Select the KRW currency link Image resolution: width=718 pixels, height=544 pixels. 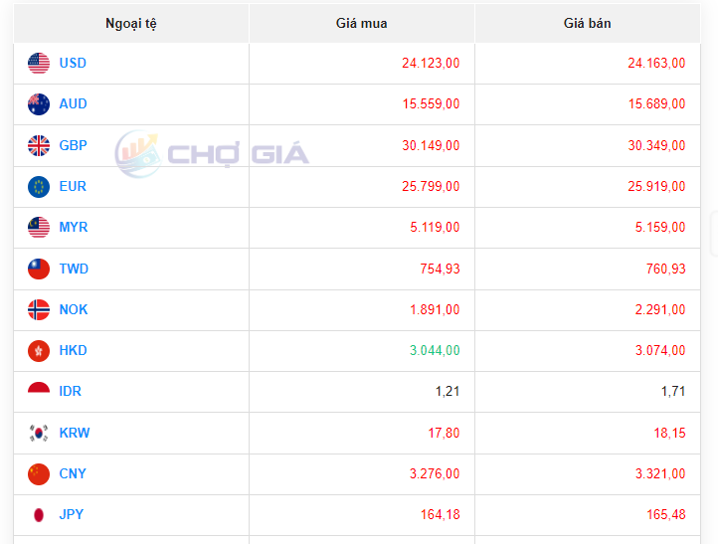(x=74, y=434)
